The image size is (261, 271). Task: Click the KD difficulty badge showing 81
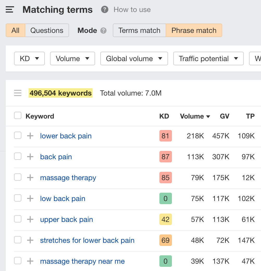pyautogui.click(x=165, y=136)
